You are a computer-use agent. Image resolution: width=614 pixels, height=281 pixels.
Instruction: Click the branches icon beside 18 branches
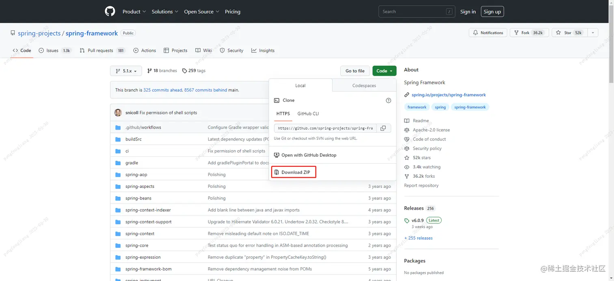[149, 70]
